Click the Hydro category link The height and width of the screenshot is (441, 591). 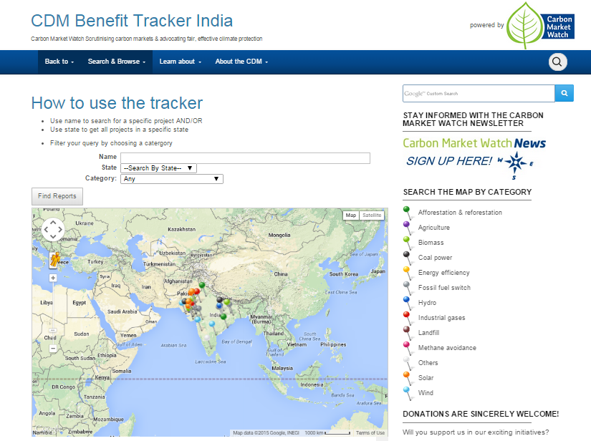click(427, 303)
